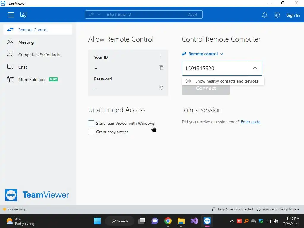Open the hamburger menu
This screenshot has width=304, height=228.
coord(11,15)
